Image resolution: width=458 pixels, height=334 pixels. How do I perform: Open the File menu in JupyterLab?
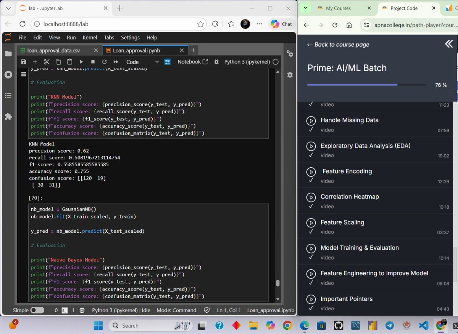(x=23, y=37)
